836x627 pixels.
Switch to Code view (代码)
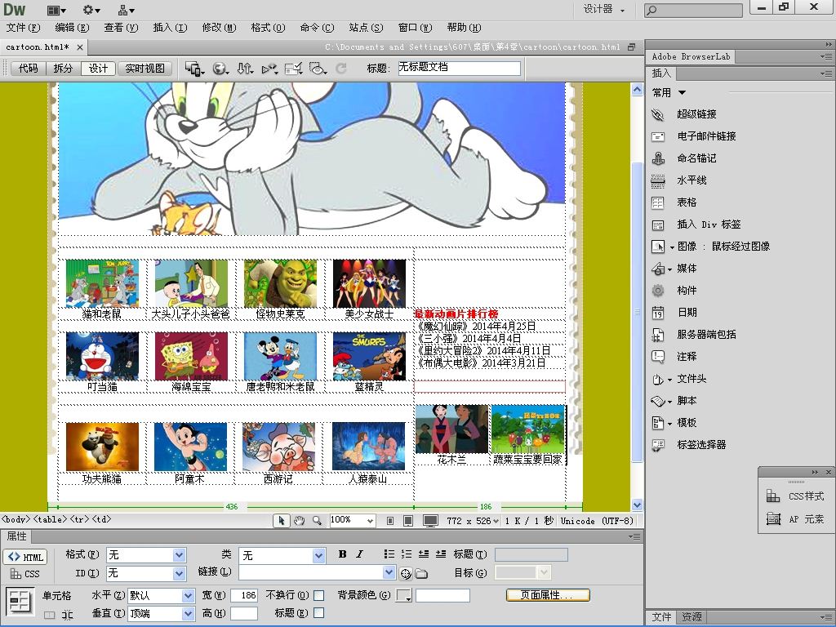[29, 69]
